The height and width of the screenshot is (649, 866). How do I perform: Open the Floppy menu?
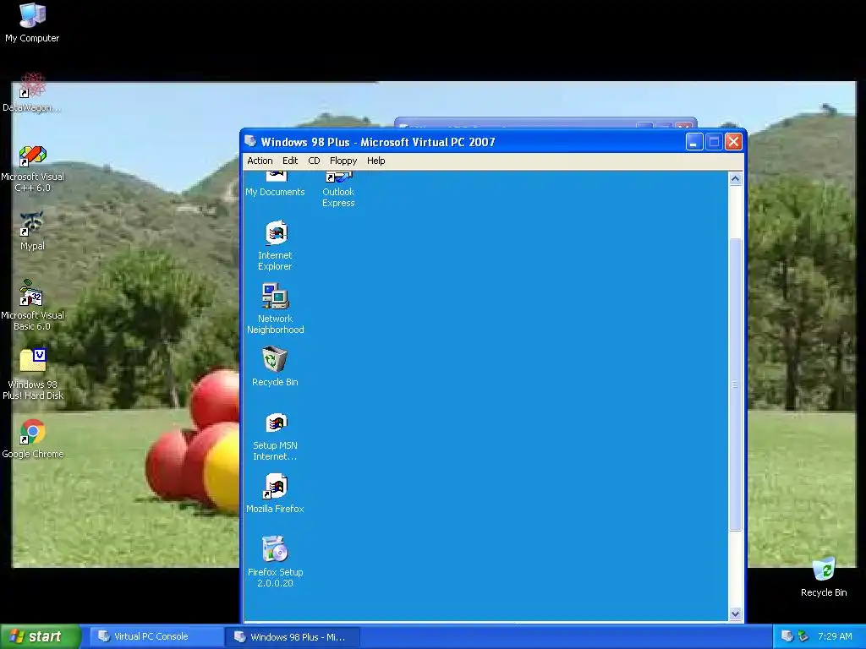point(343,161)
